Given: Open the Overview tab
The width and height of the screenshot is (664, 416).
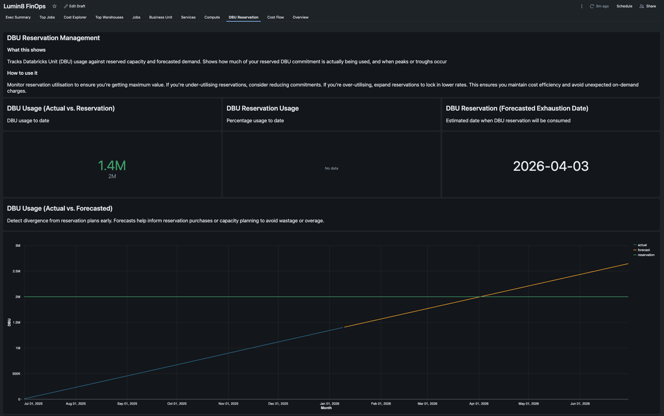Looking at the screenshot, I should point(300,17).
